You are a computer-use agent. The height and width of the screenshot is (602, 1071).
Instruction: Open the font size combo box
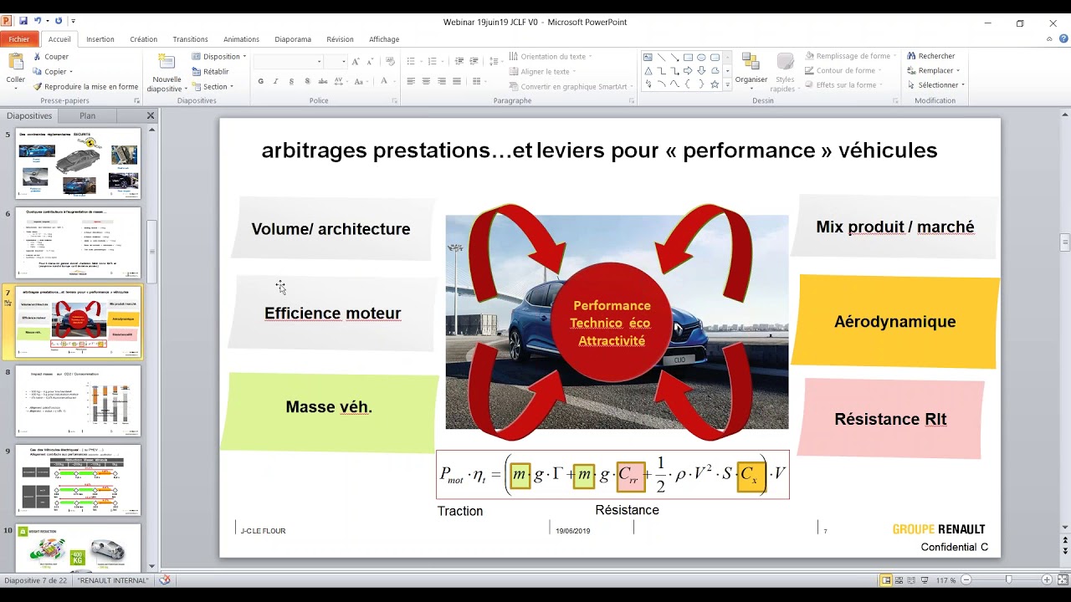(336, 62)
